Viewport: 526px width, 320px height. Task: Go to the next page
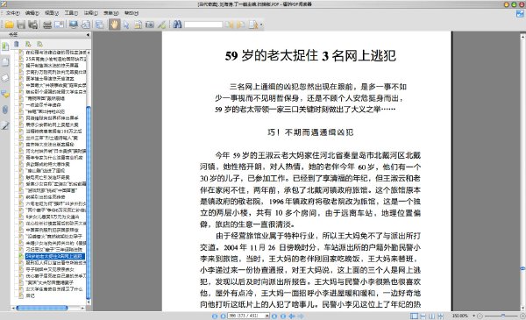tap(274, 316)
